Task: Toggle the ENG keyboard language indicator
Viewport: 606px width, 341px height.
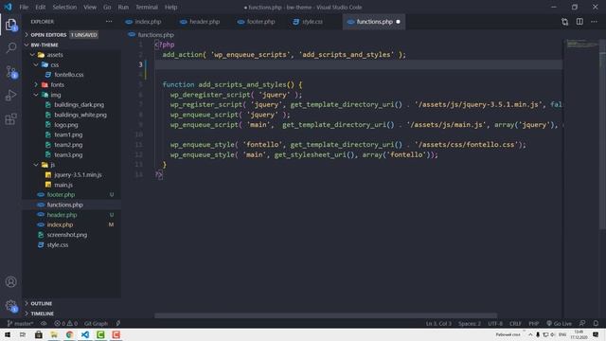Action: [x=562, y=334]
